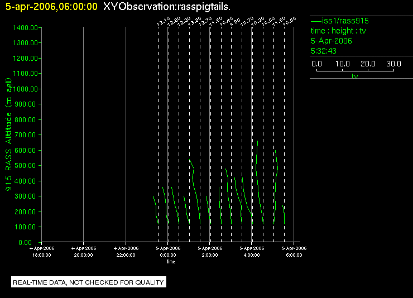Click the '5-Apr-2006 2:00:00' x-axis label
Viewport: 413px width, 298px height.
pos(210,252)
